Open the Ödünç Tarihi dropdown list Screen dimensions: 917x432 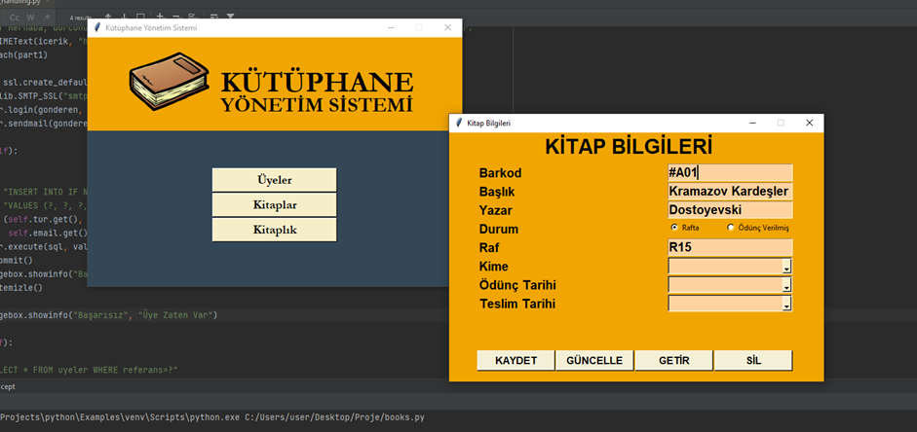click(786, 285)
